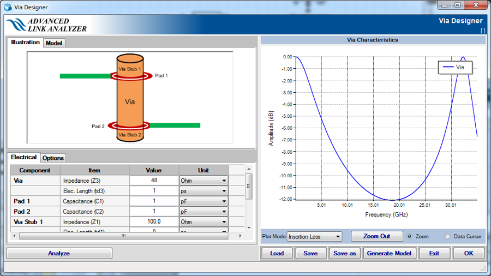Click the Save as button
491x276 pixels.
[x=345, y=253]
